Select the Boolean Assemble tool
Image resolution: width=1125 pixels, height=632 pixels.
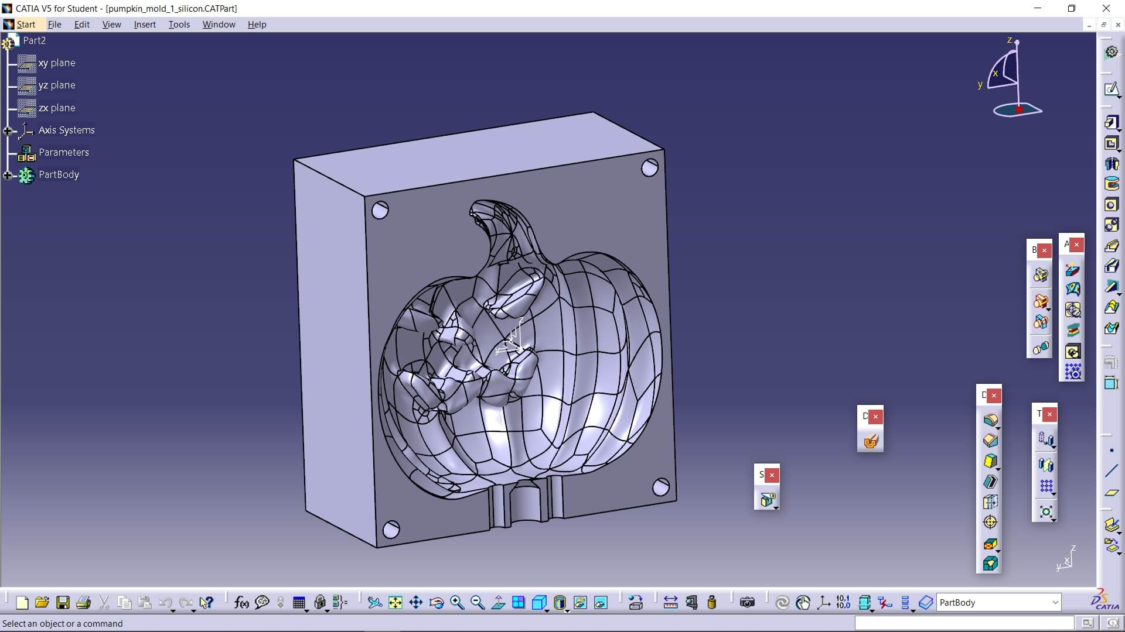tap(1041, 275)
